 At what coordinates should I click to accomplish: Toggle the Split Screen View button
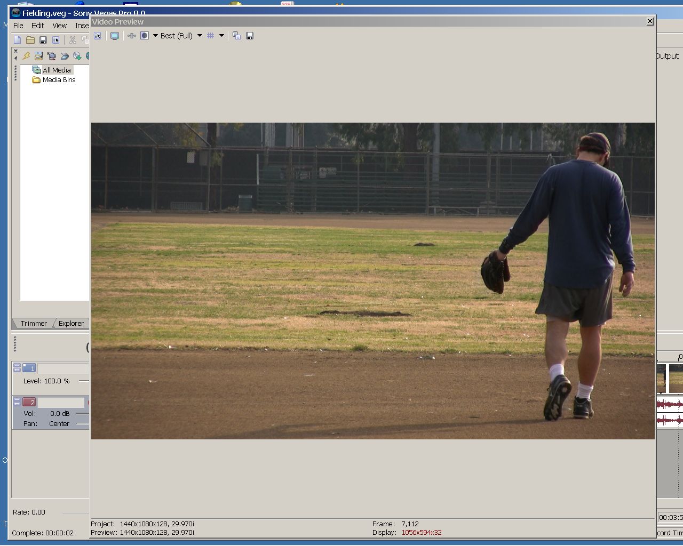click(x=145, y=36)
